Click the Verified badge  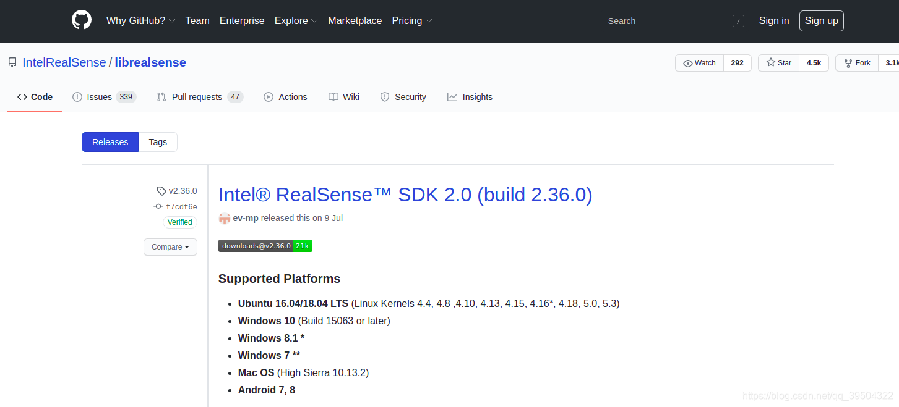tap(179, 222)
